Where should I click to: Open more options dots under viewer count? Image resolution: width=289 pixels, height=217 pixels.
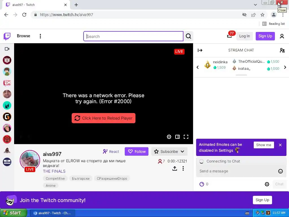point(183,168)
